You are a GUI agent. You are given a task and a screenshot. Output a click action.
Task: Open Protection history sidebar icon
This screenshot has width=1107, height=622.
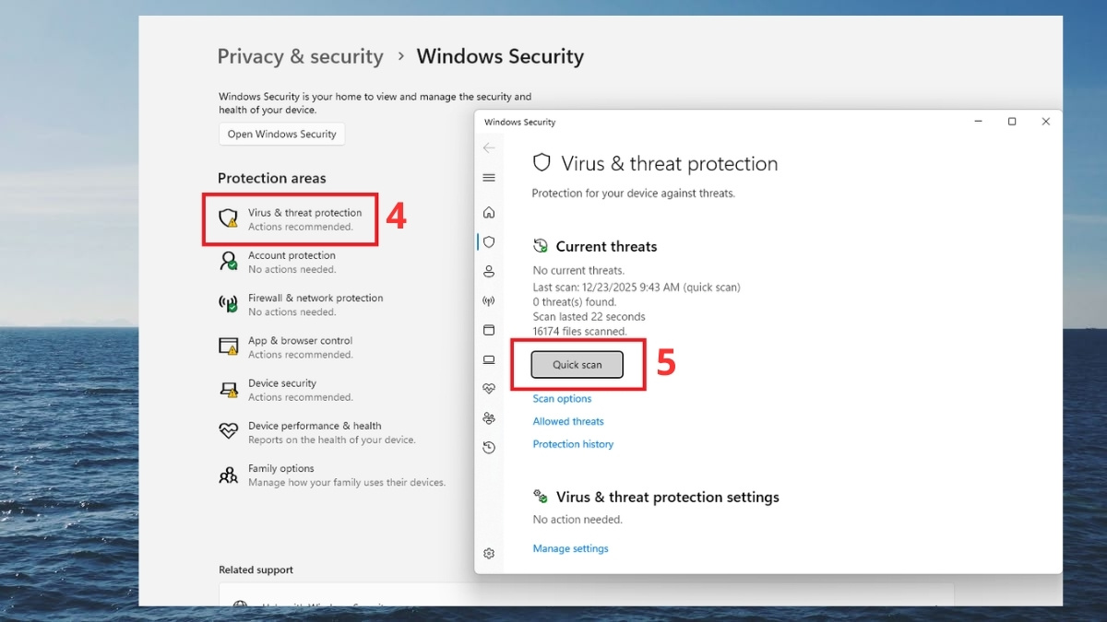point(489,448)
